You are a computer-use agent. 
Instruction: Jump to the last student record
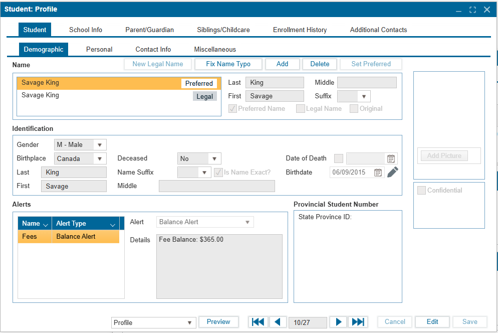click(x=358, y=322)
